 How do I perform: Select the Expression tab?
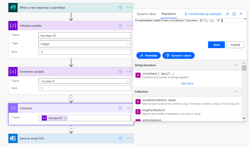(169, 14)
